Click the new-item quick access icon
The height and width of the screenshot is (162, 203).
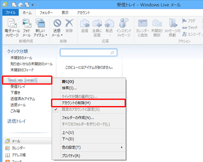[x=14, y=5]
